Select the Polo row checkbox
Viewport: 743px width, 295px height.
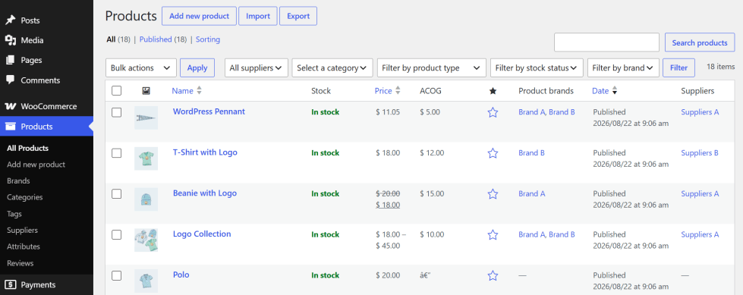tap(117, 275)
